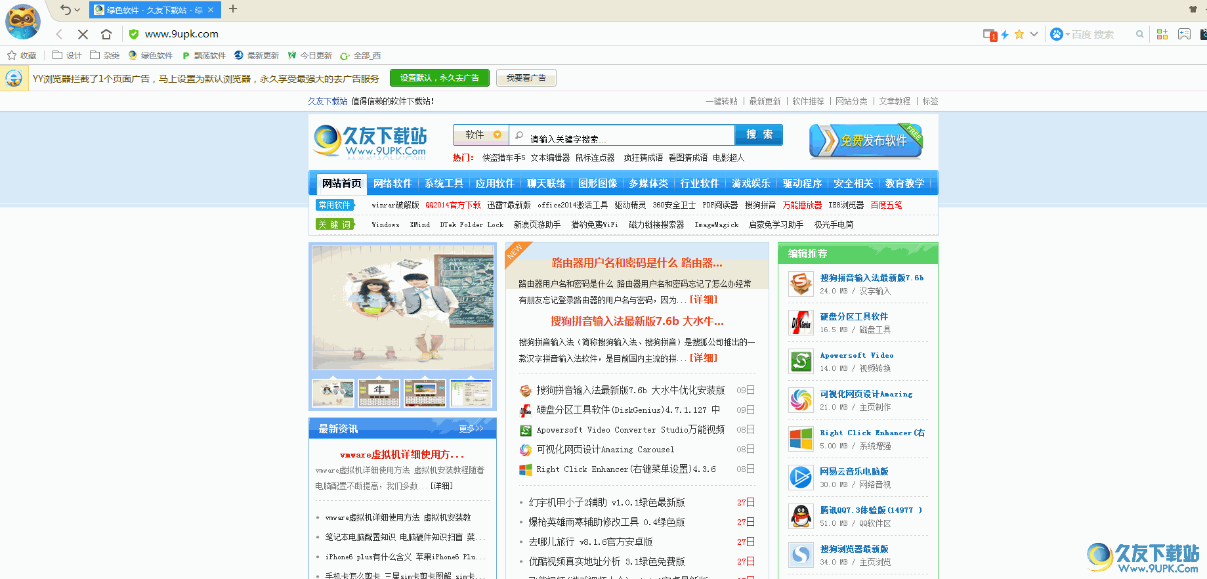This screenshot has width=1207, height=579.
Task: Open a new tab with the plus button
Action: coord(233,9)
